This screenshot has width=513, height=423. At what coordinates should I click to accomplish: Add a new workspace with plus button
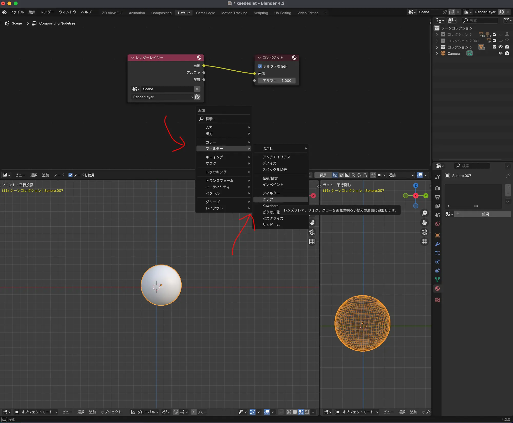(x=325, y=13)
